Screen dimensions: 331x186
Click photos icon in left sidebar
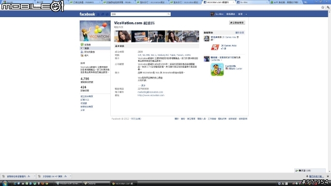point(82,55)
